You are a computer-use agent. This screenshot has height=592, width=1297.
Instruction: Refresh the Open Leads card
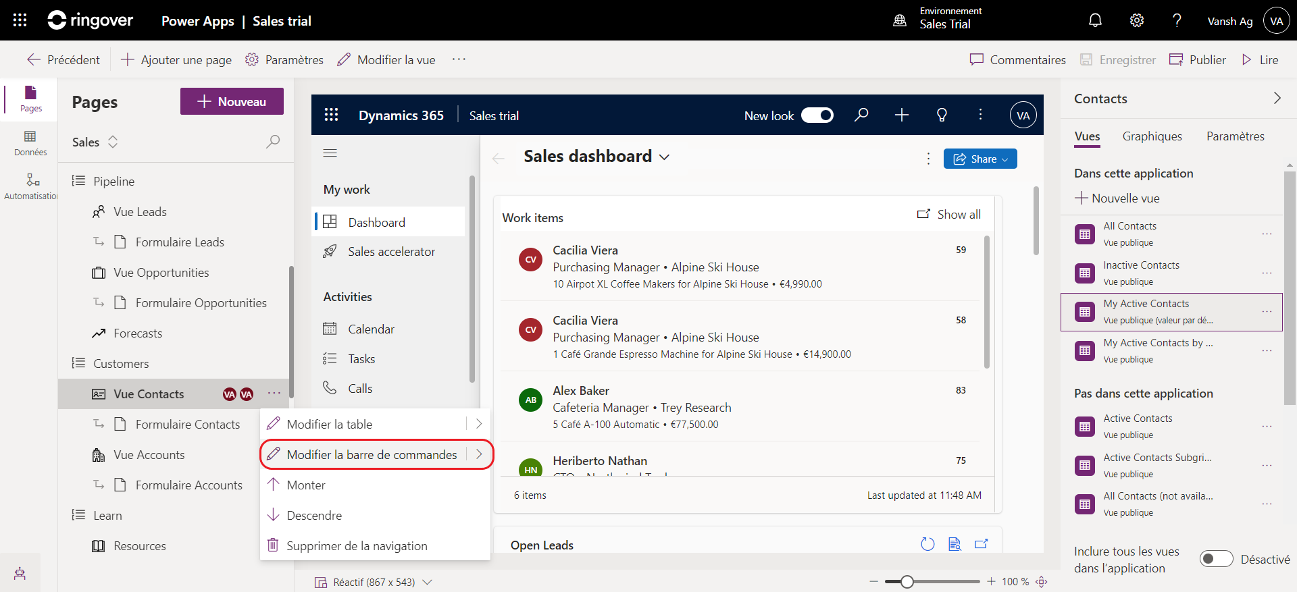(927, 544)
